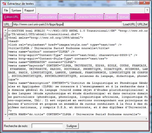Open the Extraction NOM/ADJ tab
Image resolution: width=152 pixels, height=133 pixels.
tap(90, 17)
